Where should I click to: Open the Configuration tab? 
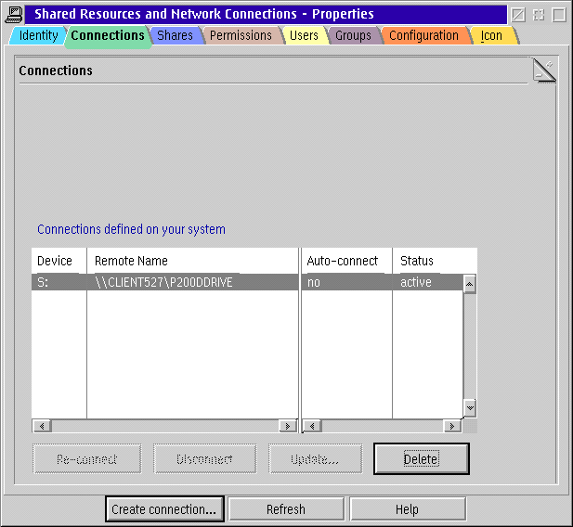[423, 36]
